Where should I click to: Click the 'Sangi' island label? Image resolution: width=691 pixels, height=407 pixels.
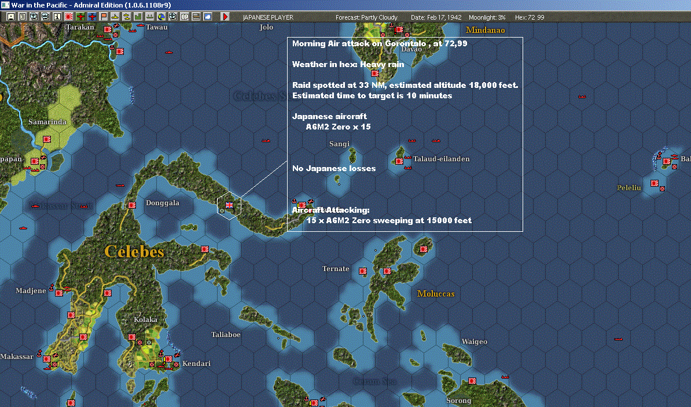pos(339,144)
